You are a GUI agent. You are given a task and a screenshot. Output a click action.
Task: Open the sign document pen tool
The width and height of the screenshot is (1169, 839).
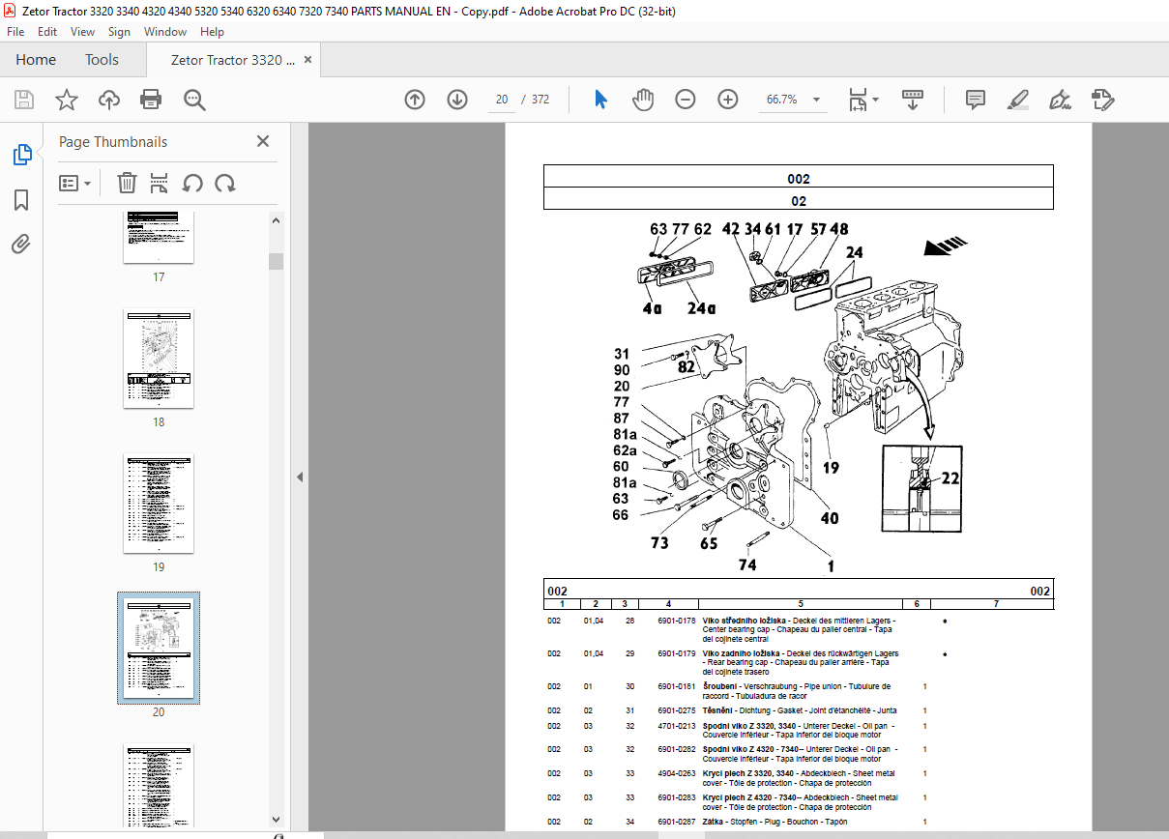tap(1060, 100)
